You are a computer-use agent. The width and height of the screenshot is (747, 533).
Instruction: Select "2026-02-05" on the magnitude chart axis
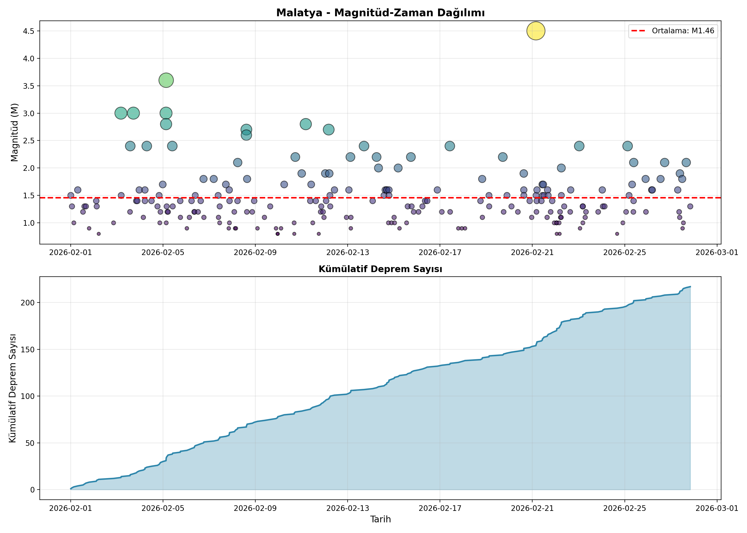coord(162,253)
